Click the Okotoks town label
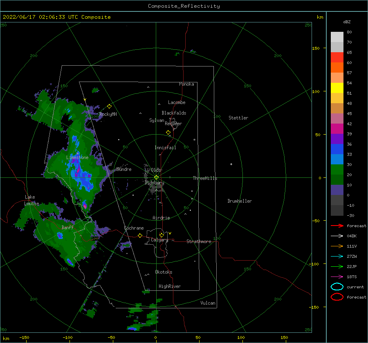Viewport: 368px width, 343px height. 164,272
